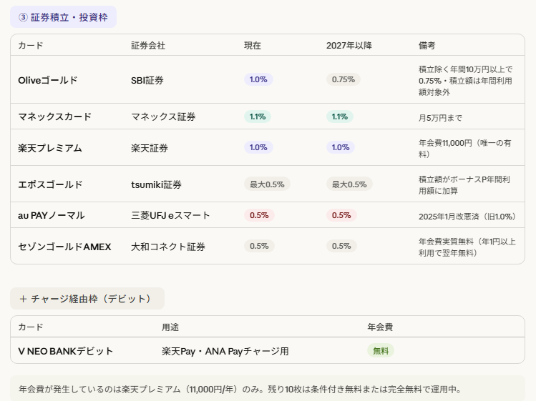Screen dimensions: 536x401
Task: Click the green 無料 badge
Action: [x=381, y=351]
